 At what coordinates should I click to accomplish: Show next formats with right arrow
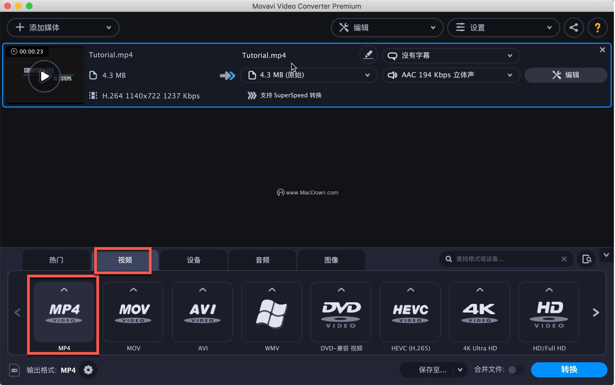(x=596, y=313)
